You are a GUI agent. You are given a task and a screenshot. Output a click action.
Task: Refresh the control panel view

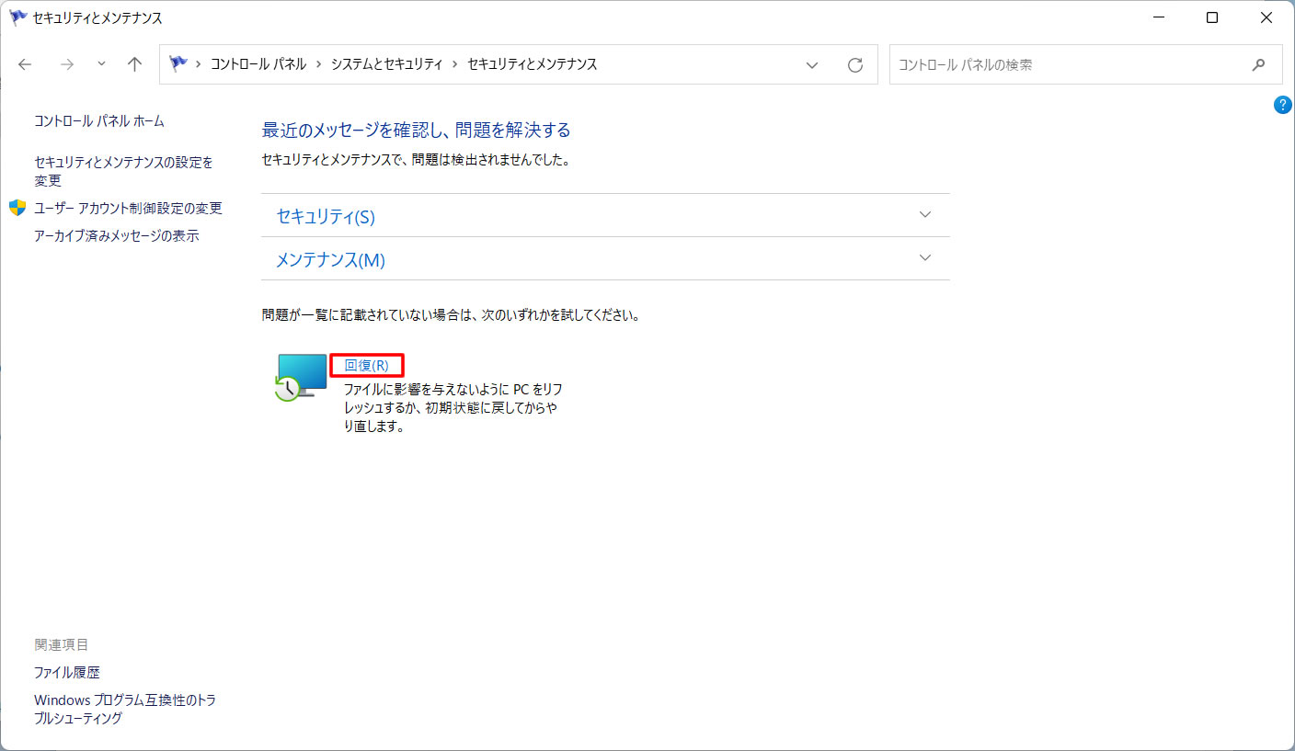tap(855, 65)
